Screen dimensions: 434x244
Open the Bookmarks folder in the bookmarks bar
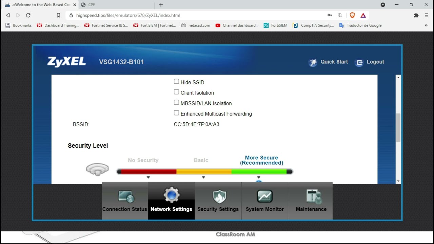tap(19, 25)
